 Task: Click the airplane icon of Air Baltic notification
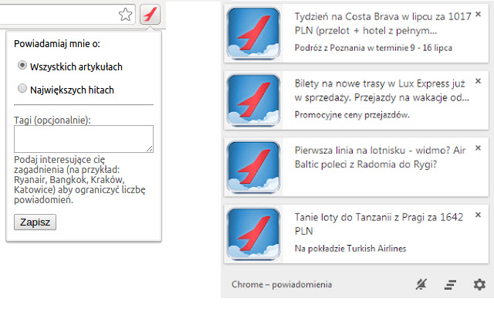click(254, 167)
